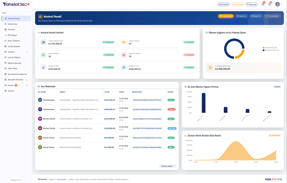Open the notifications bell icon

pos(269,4)
